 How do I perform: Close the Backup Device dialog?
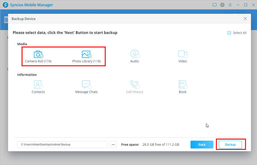(245, 19)
